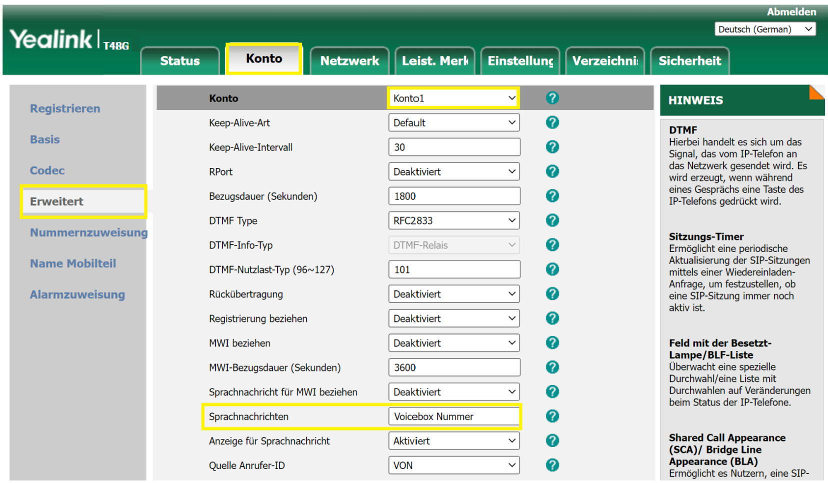This screenshot has height=483, width=828.
Task: Open Registrieren in the sidebar
Action: 65,108
